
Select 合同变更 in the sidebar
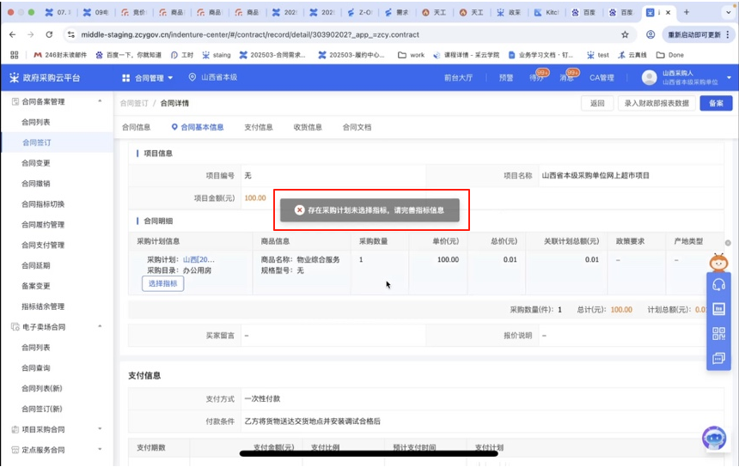pyautogui.click(x=36, y=163)
